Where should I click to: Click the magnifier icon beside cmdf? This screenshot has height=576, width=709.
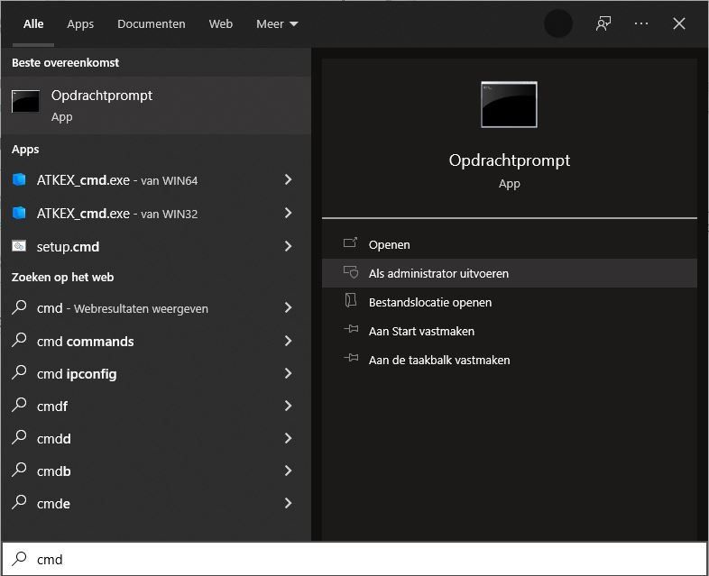19,405
